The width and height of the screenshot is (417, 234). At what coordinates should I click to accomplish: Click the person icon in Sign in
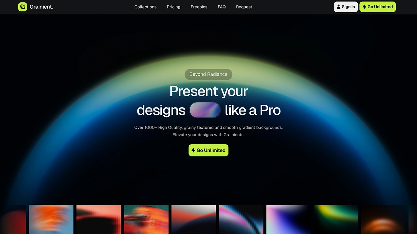click(x=338, y=7)
